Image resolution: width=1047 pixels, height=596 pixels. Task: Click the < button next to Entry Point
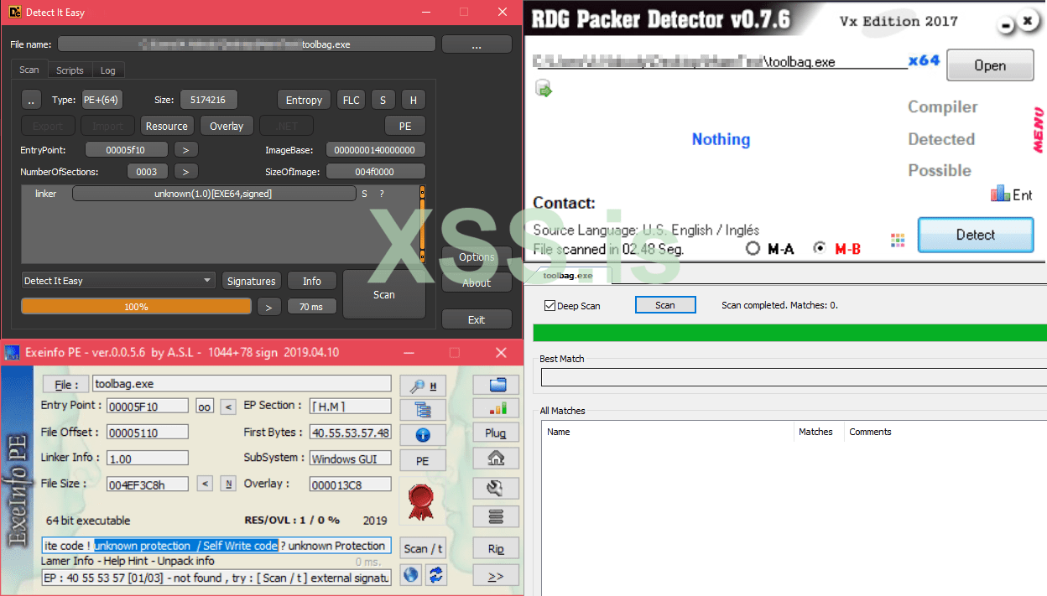pos(228,407)
